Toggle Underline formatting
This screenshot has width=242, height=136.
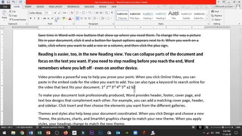pyautogui.click(x=38, y=19)
